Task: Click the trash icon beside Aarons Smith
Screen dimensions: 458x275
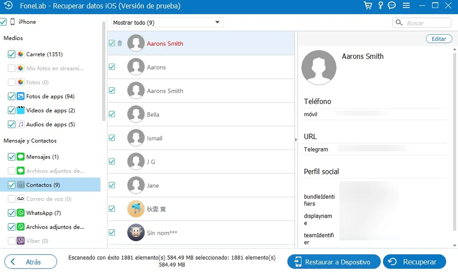Action: point(120,43)
